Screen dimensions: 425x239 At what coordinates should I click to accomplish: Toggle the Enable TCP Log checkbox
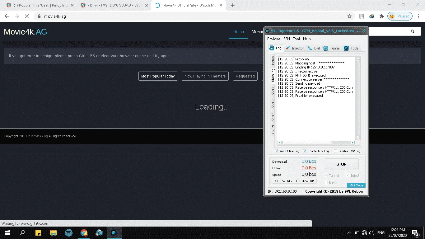305,151
